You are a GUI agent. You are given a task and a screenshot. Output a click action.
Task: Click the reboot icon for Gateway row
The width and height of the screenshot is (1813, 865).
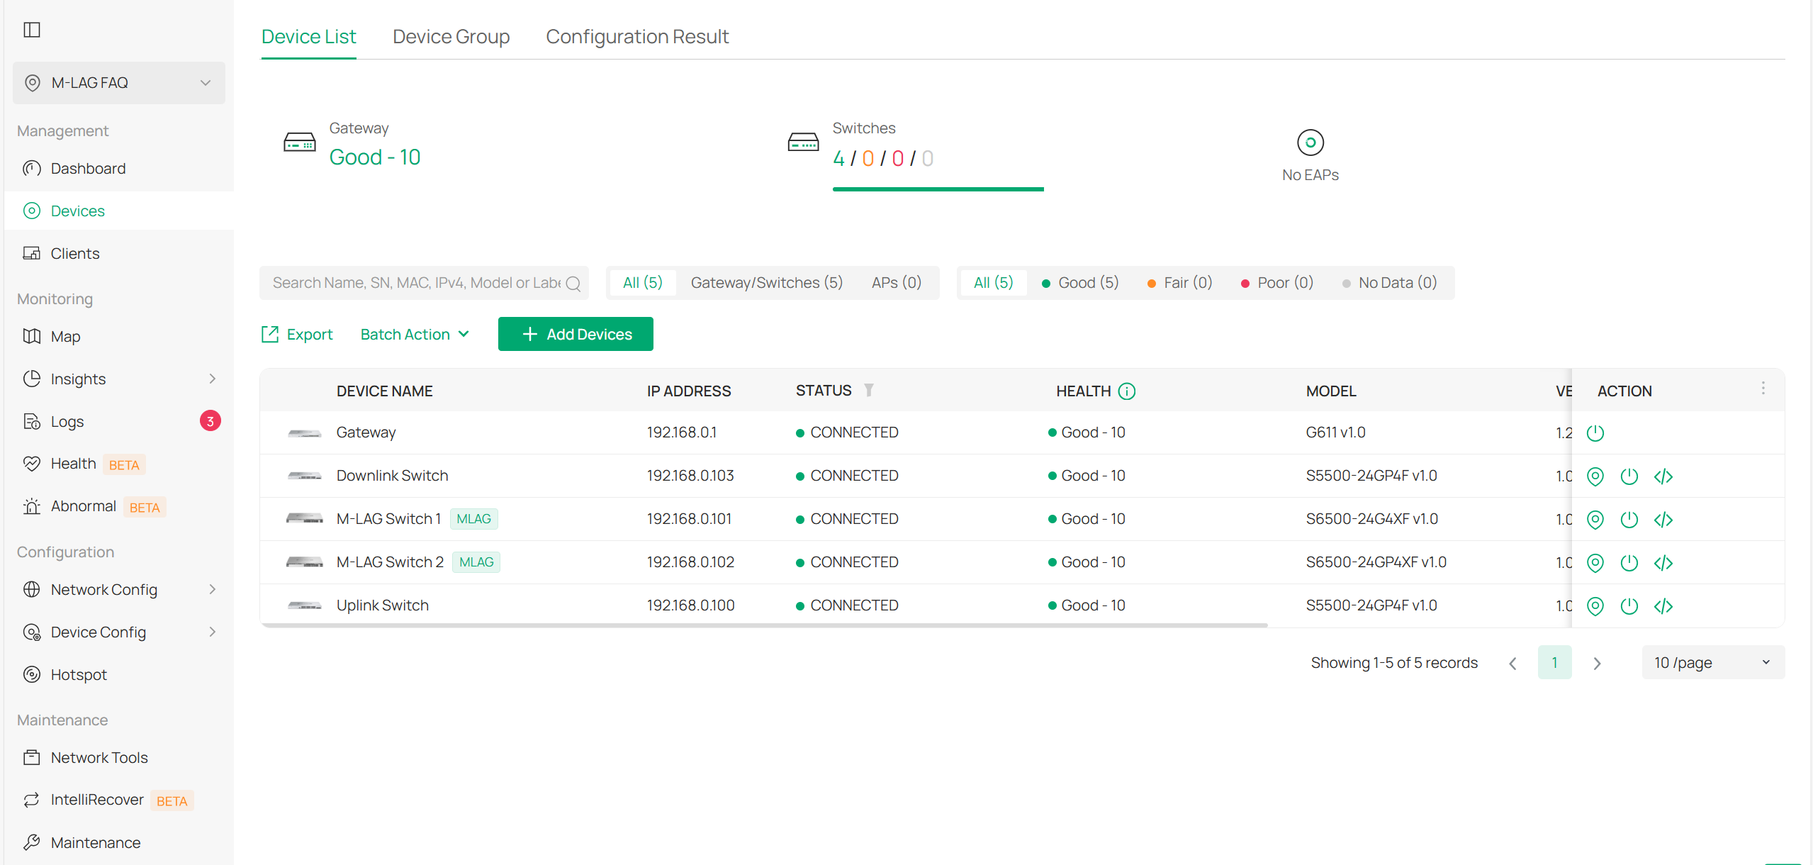1595,433
